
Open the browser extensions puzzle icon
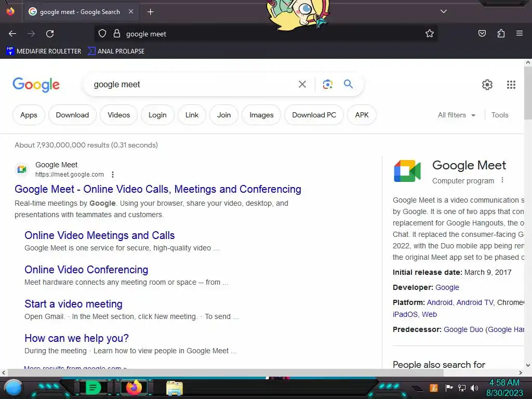pyautogui.click(x=501, y=33)
